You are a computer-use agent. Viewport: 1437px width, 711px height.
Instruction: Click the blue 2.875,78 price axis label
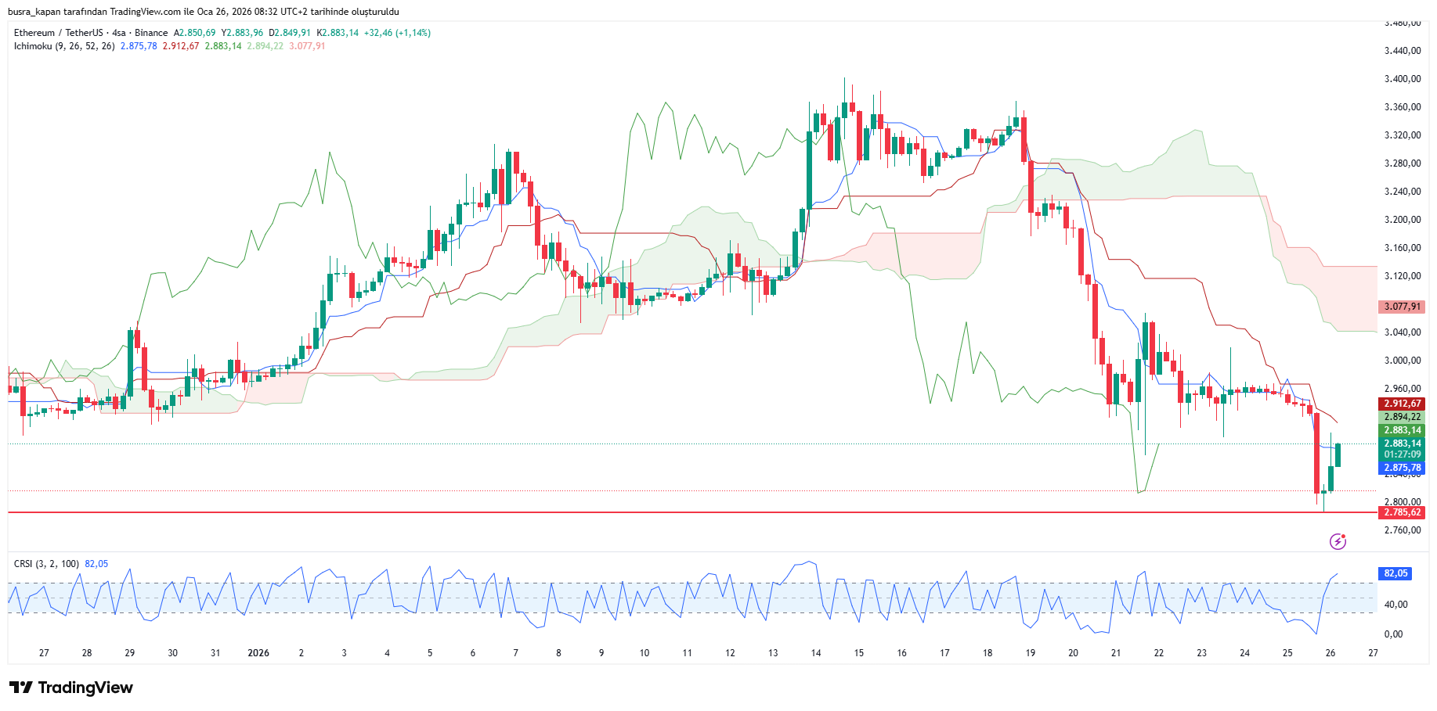point(1401,468)
